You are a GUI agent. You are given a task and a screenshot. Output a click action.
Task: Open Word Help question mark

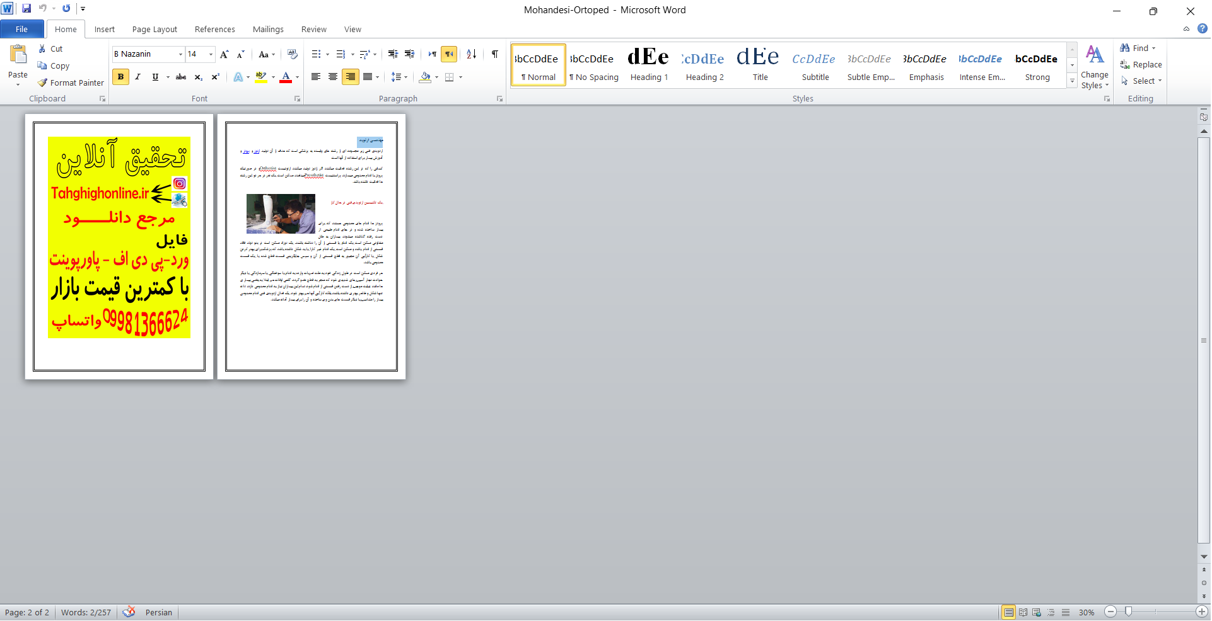pyautogui.click(x=1203, y=28)
